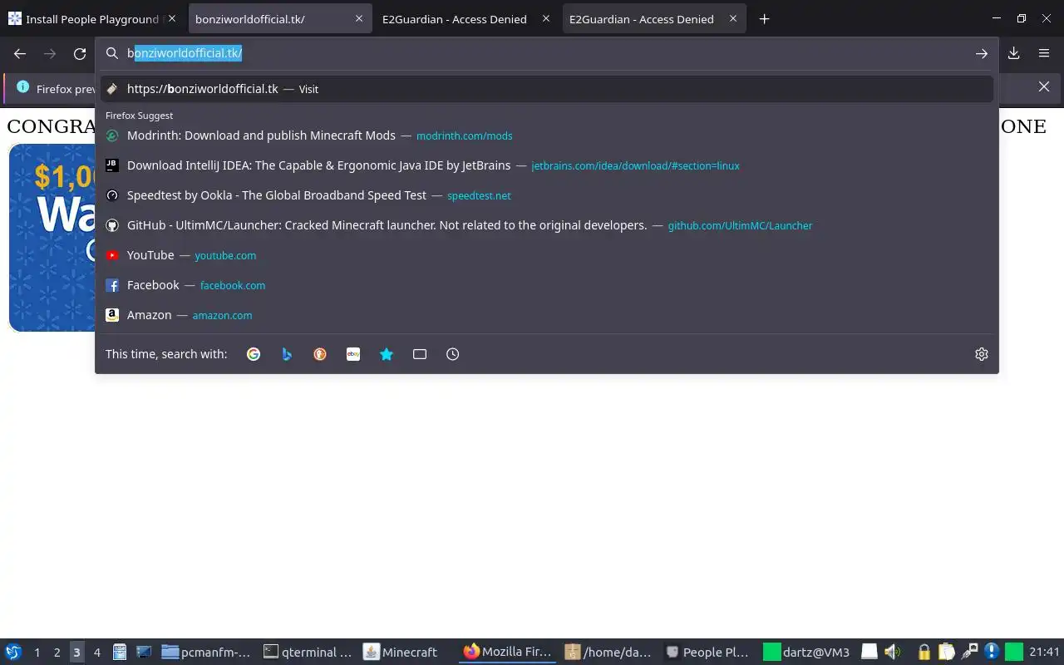Select Speedtest by Ookla suggestion
Screen dimensions: 1064x665
[x=547, y=195]
